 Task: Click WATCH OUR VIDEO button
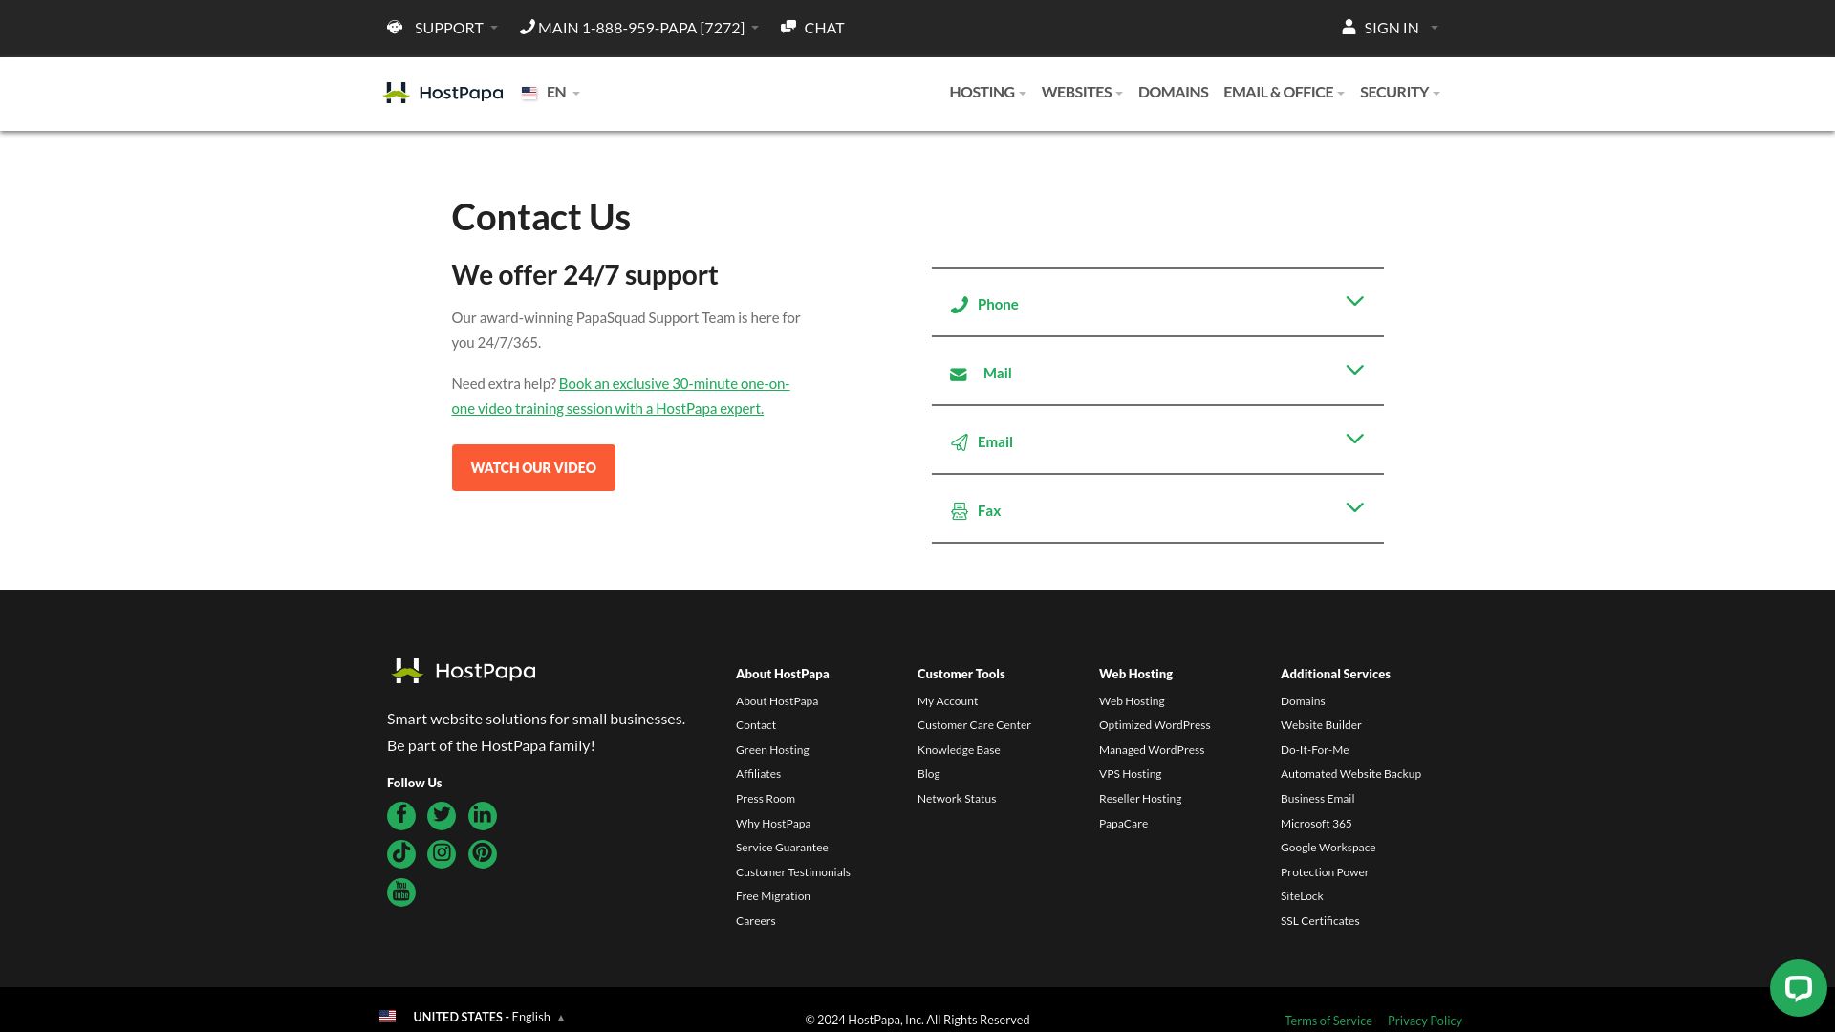pyautogui.click(x=533, y=467)
